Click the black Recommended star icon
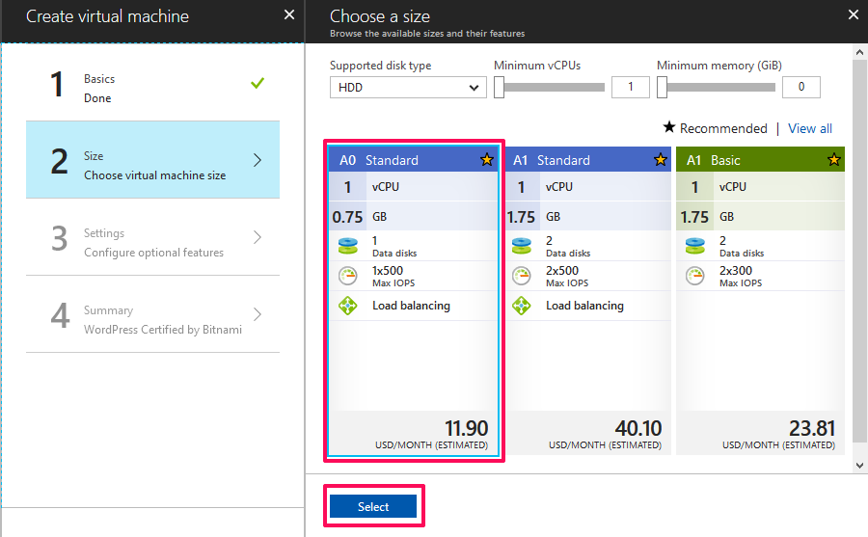This screenshot has height=537, width=868. tap(668, 127)
